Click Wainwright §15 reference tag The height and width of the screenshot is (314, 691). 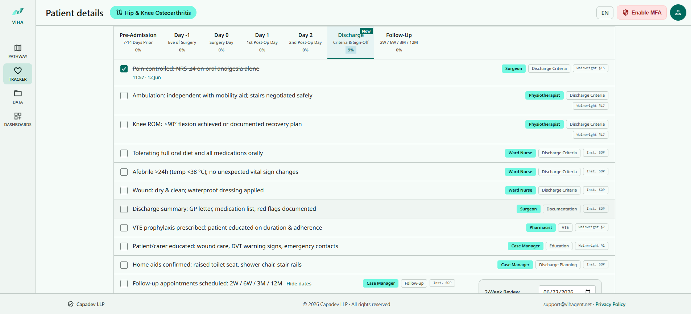(x=590, y=68)
